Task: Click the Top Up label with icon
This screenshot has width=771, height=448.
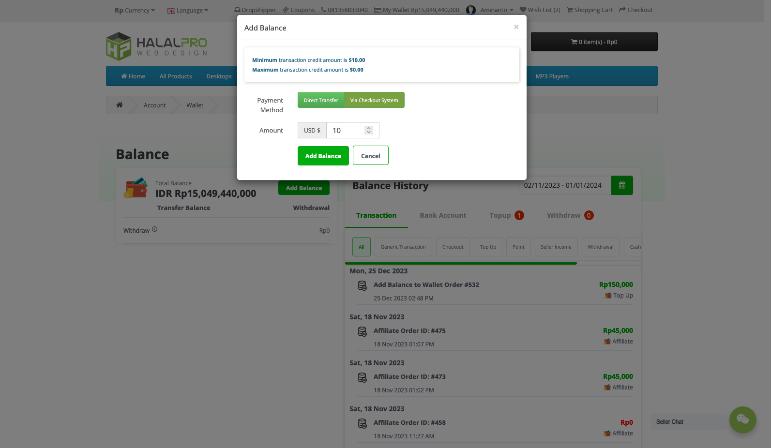Action: [x=619, y=295]
